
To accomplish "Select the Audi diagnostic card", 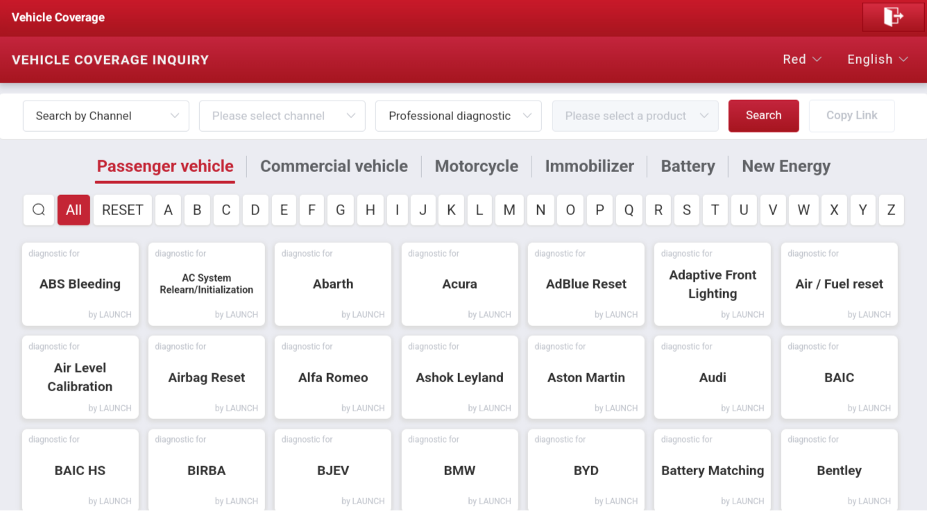I will pos(712,377).
